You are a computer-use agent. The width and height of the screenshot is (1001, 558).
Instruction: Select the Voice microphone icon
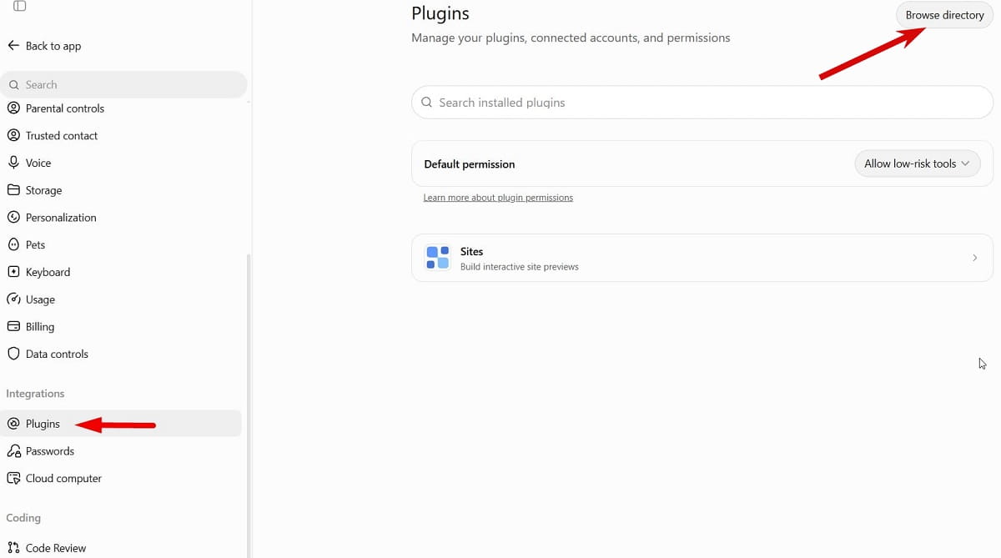[13, 163]
